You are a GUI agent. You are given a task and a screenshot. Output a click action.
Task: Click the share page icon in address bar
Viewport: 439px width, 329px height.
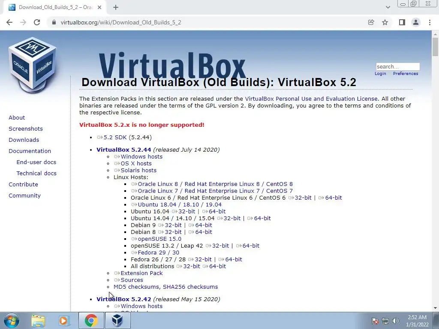pyautogui.click(x=371, y=22)
